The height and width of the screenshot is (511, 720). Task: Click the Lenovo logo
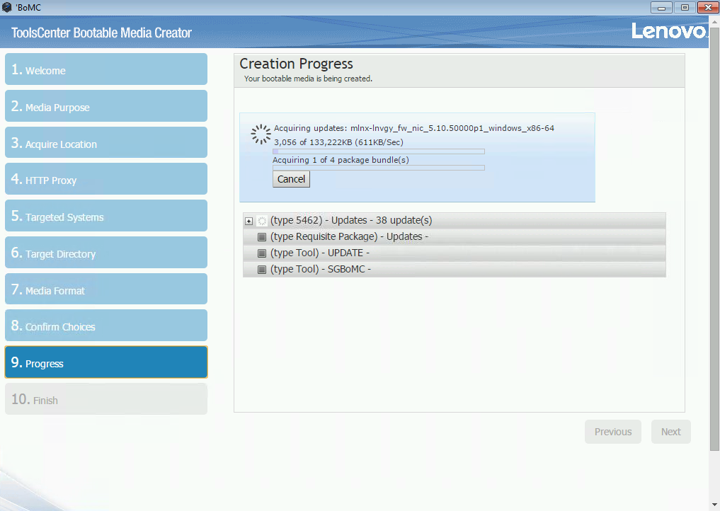click(x=669, y=31)
